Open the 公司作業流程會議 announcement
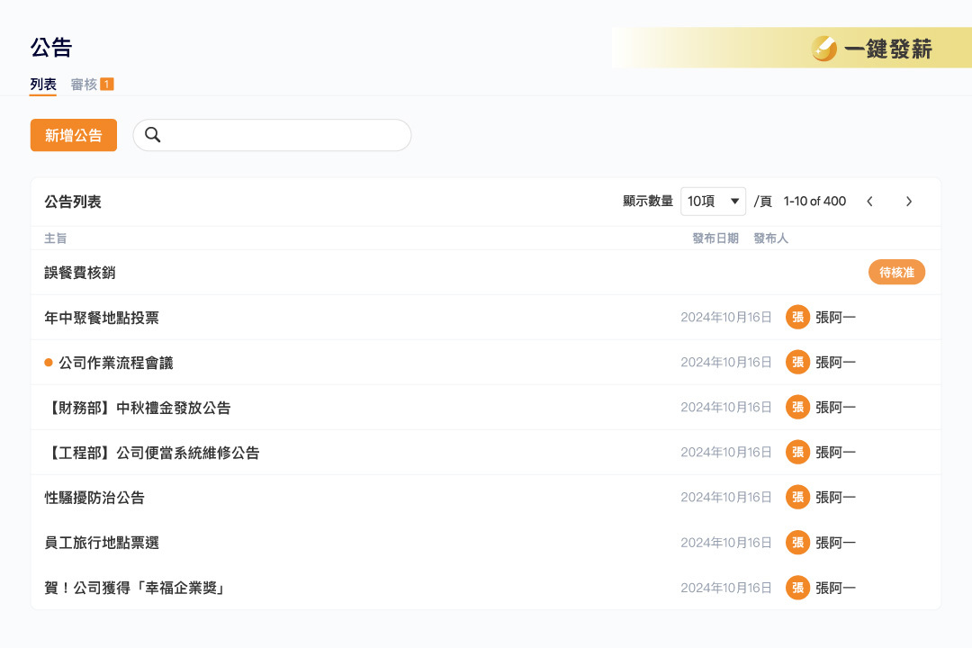Screen dimensions: 972x648 click(x=116, y=363)
